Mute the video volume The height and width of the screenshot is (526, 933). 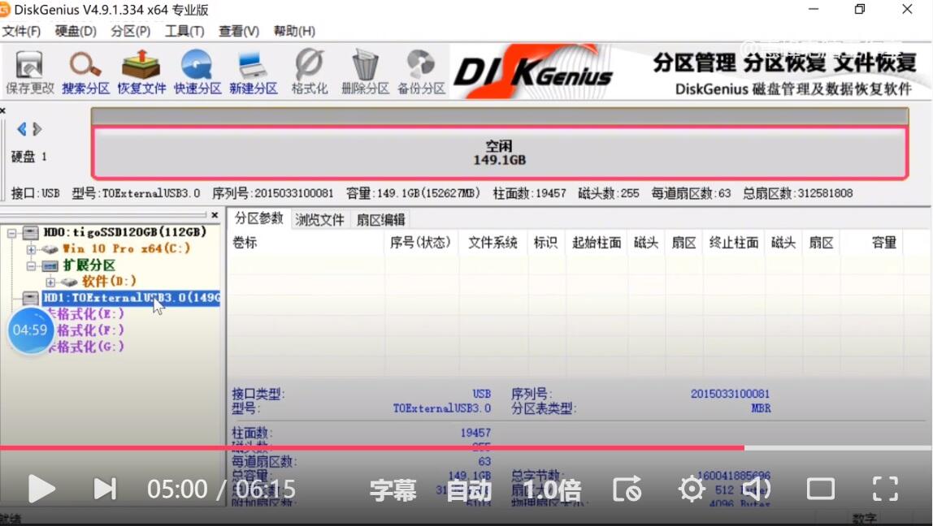coord(757,489)
